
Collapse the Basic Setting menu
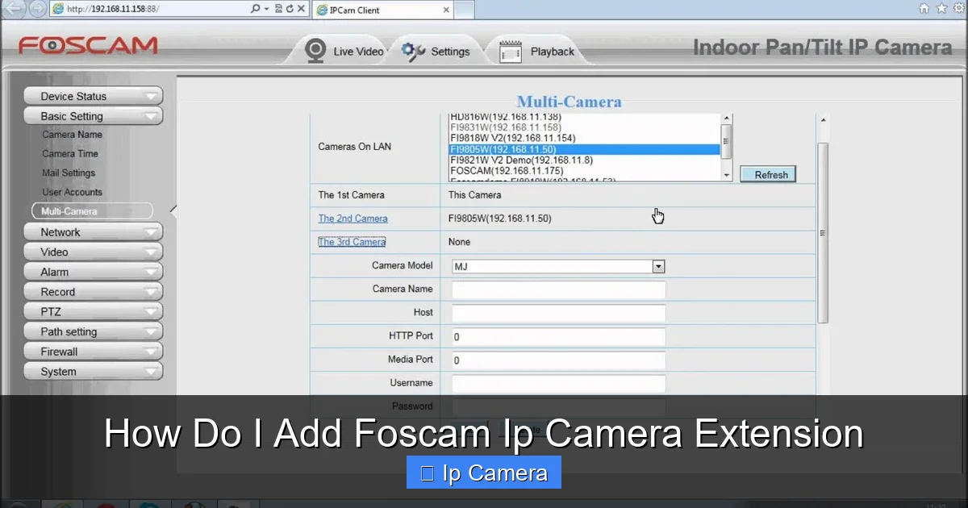[93, 116]
